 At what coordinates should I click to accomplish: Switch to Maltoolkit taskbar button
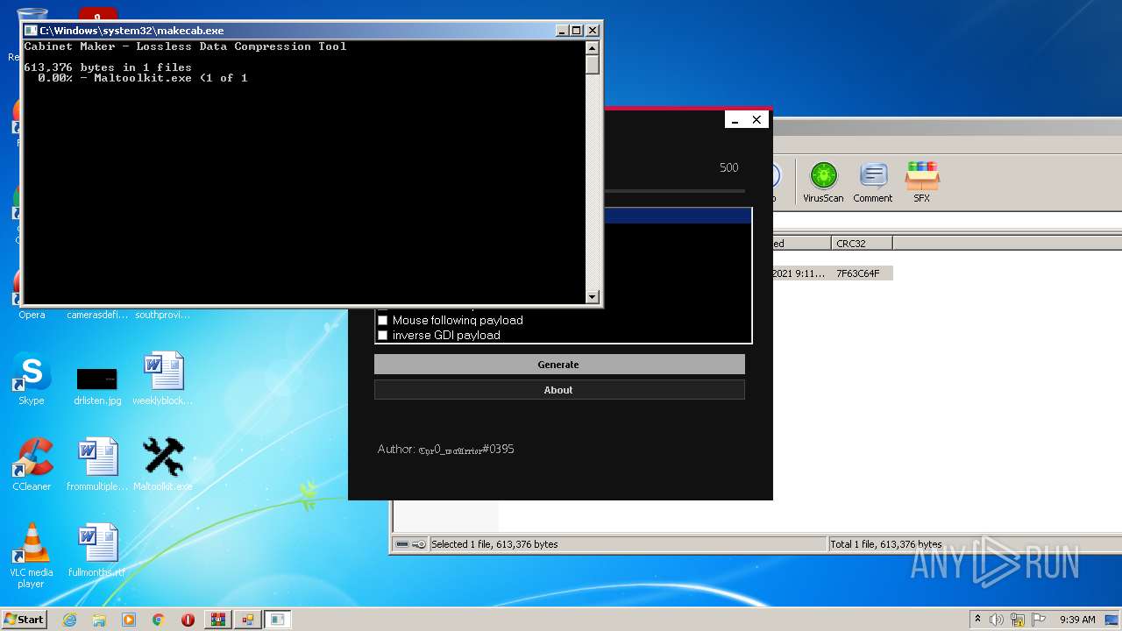pos(248,620)
